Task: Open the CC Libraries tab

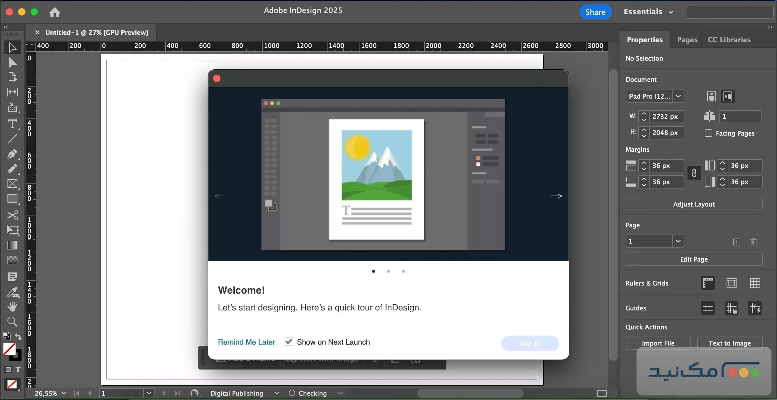Action: coord(728,40)
